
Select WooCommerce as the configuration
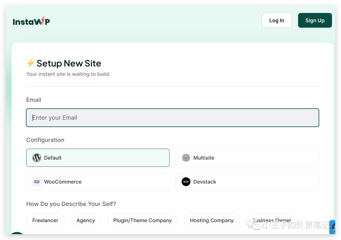[98, 182]
